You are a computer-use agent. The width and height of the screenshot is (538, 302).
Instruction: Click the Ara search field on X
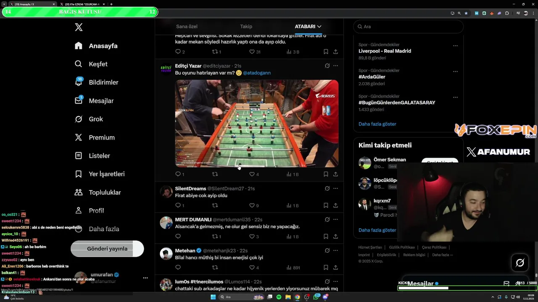point(408,26)
